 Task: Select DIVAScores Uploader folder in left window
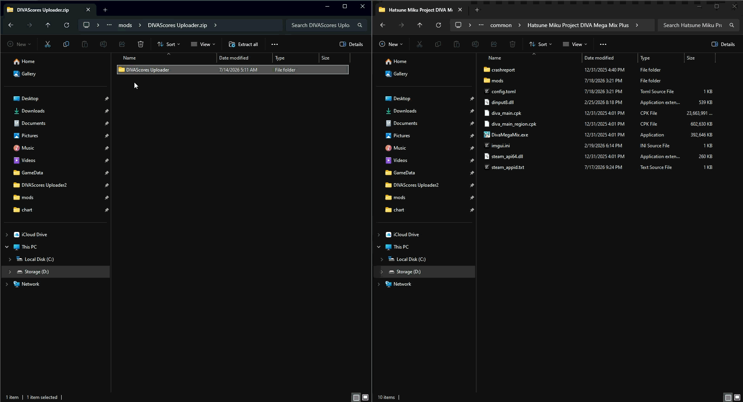pos(233,70)
